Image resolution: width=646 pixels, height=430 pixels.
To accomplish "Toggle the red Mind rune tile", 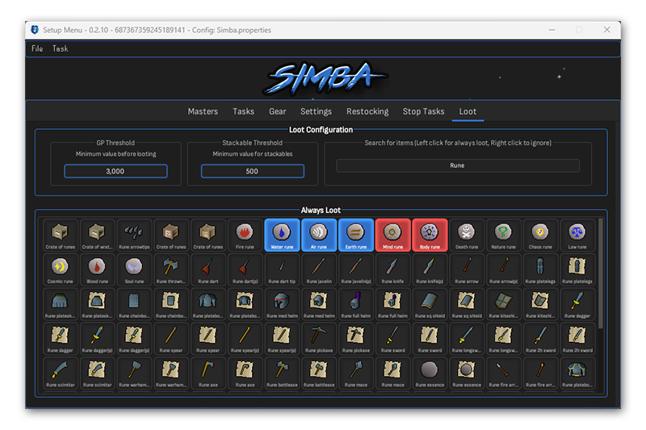I will click(x=392, y=235).
